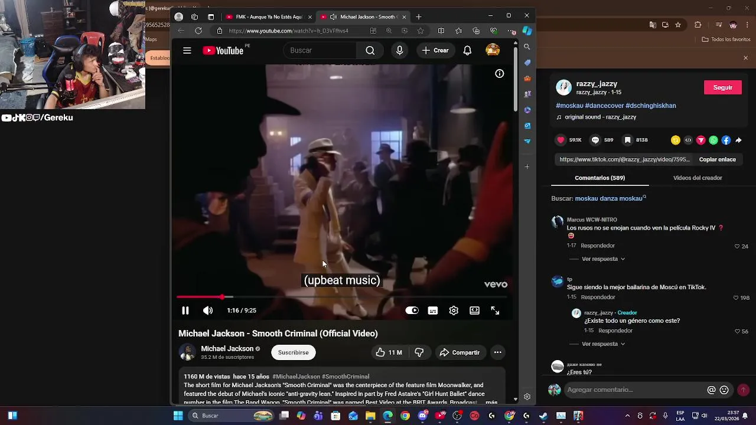Open Chrome extensions puzzle icon

pos(698,25)
